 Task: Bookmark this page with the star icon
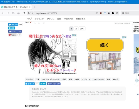coord(117,13)
